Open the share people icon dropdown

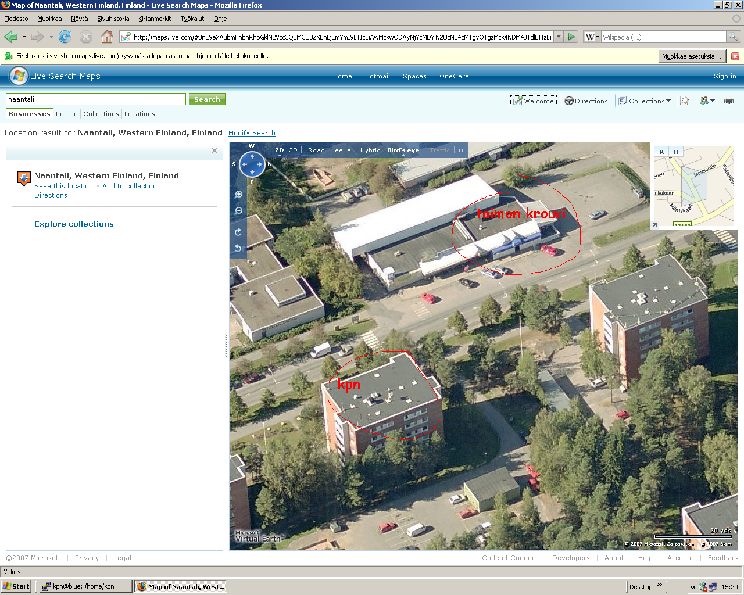pyautogui.click(x=707, y=101)
